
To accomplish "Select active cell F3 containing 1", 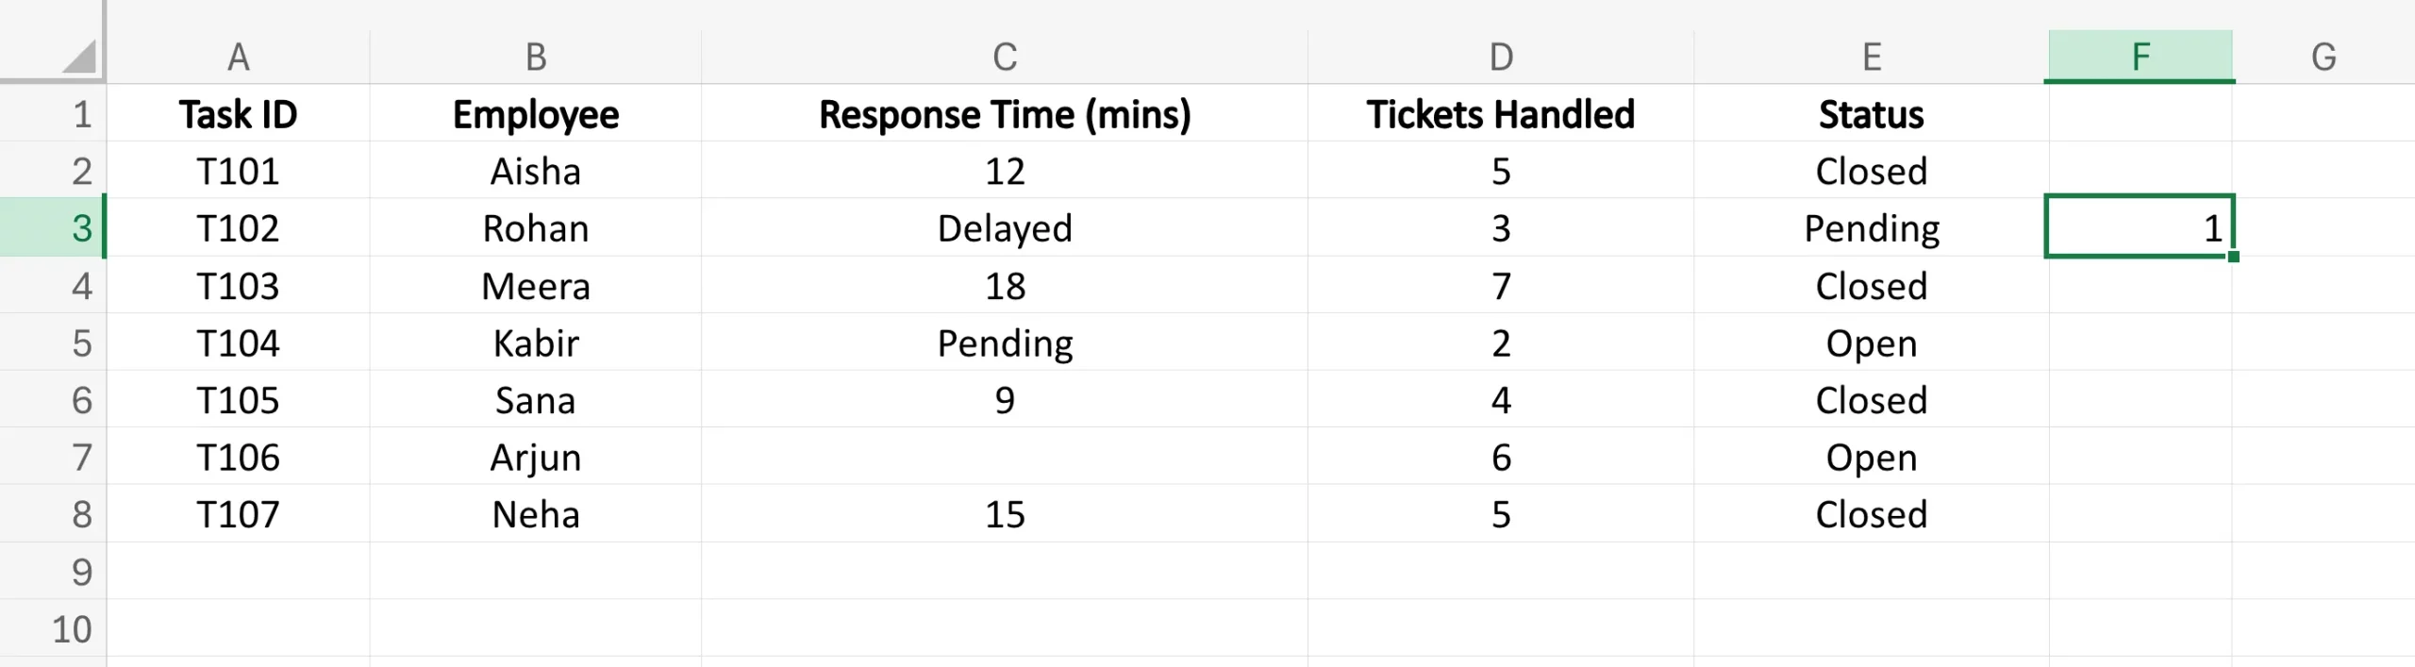I will [2140, 228].
